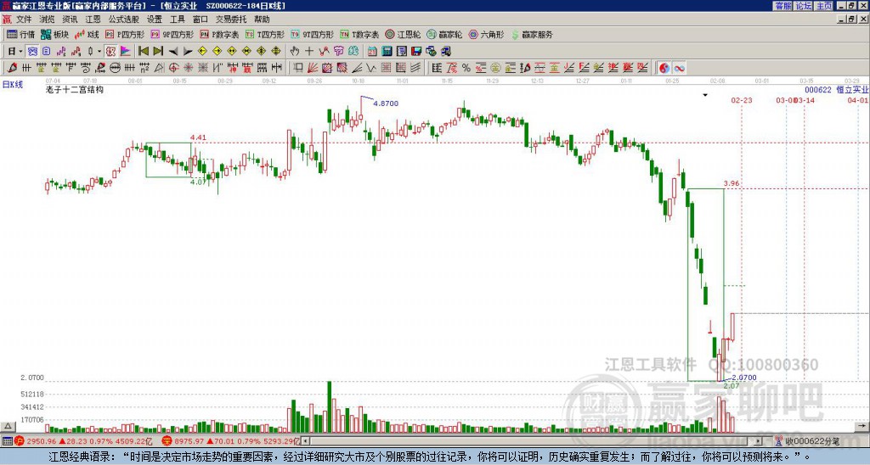Jump to last bar icon
The width and height of the screenshot is (870, 465).
(x=158, y=51)
